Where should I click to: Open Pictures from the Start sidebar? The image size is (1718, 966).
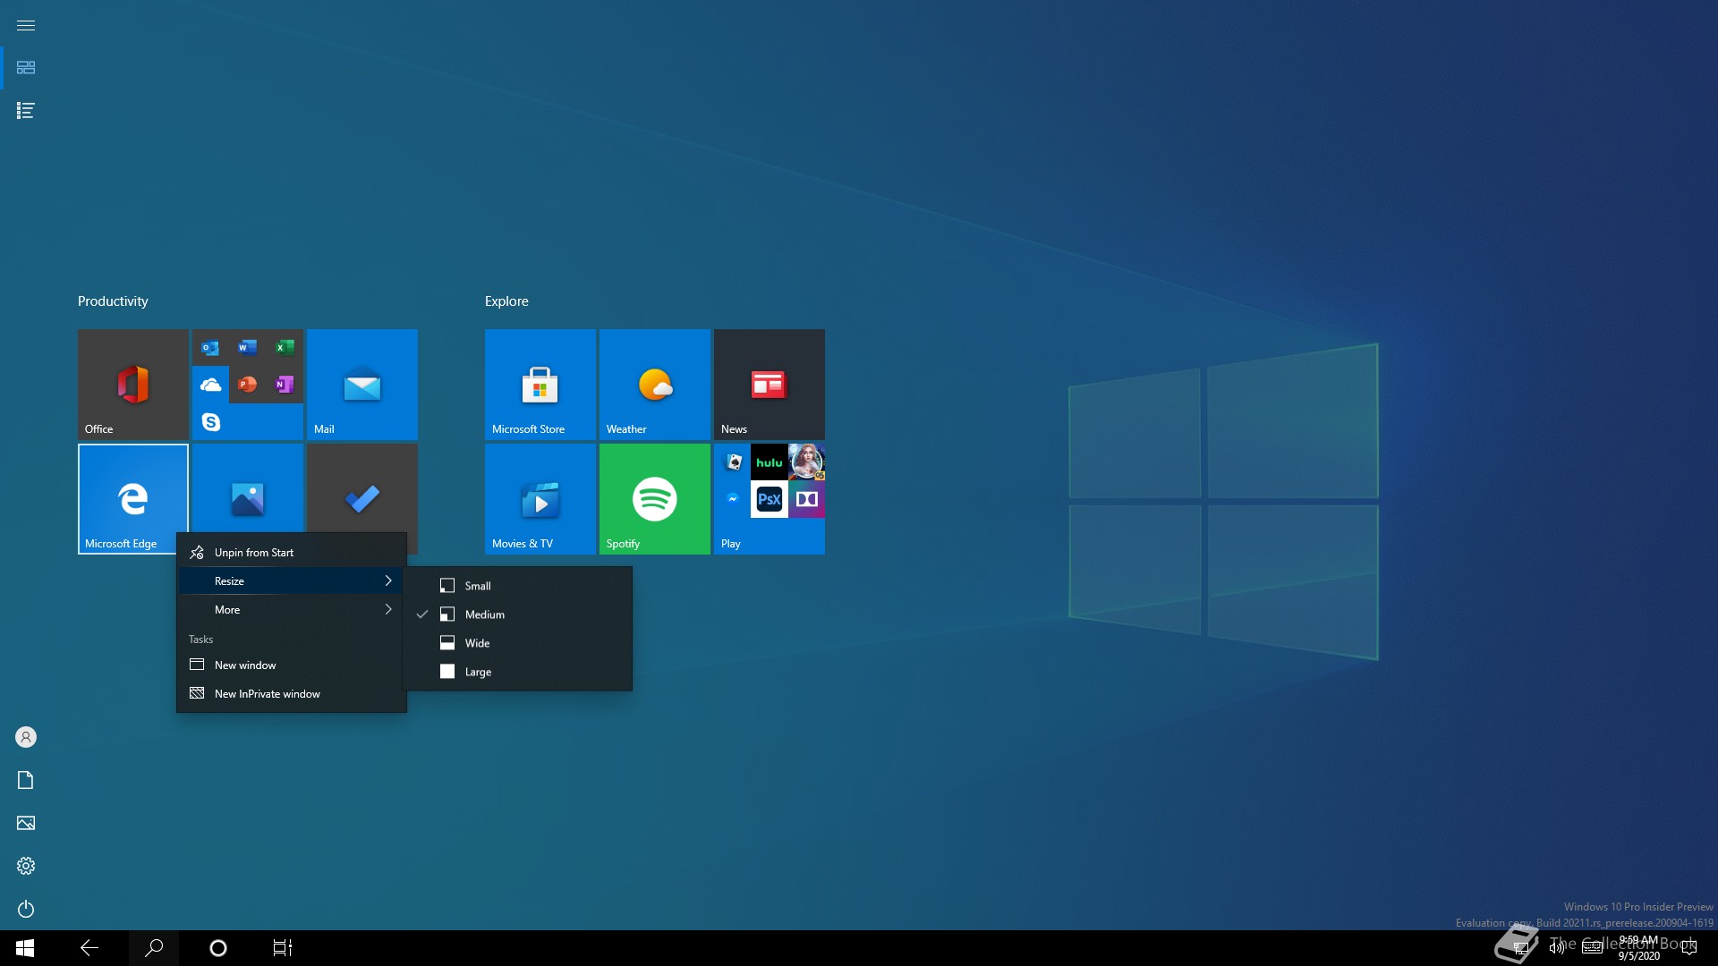tap(26, 823)
